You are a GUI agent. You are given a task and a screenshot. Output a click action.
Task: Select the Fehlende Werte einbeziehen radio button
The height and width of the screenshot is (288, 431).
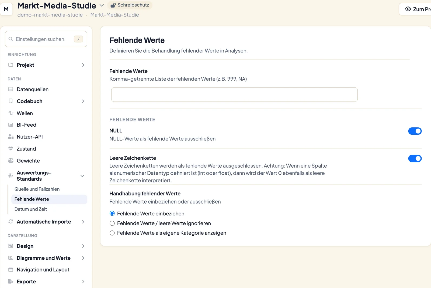(x=112, y=214)
